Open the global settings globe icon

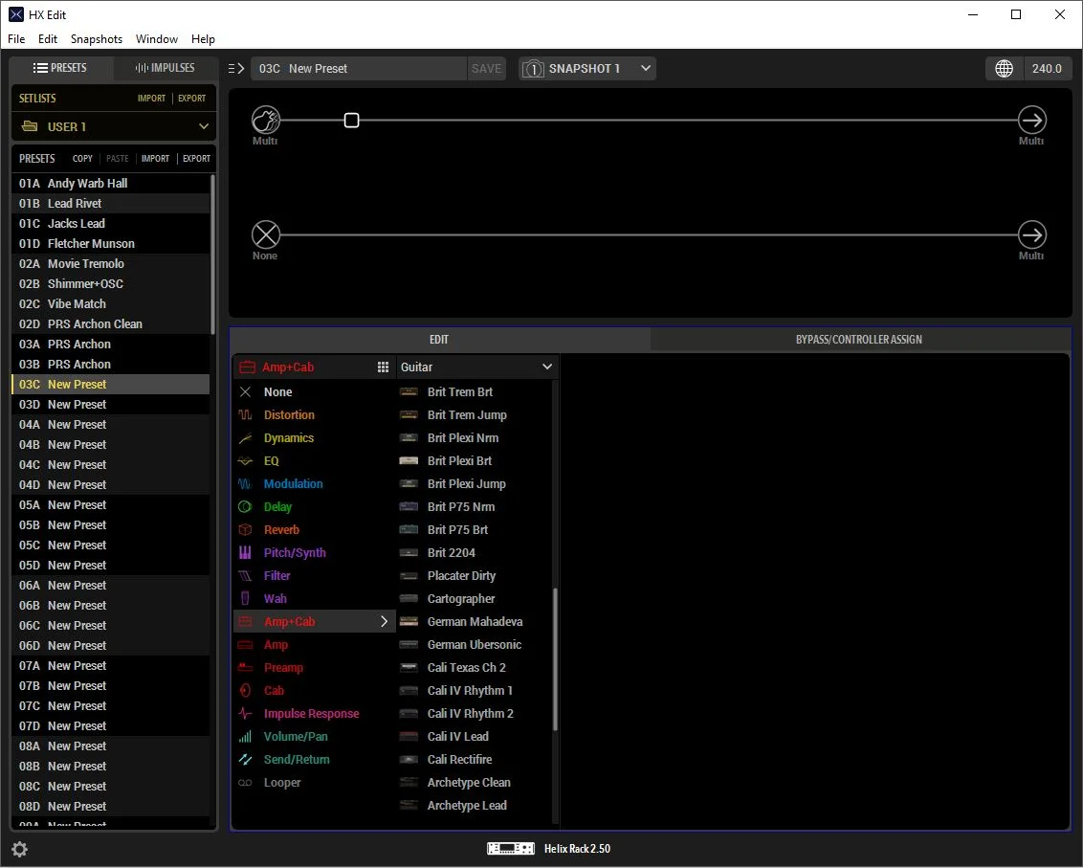click(x=1004, y=68)
